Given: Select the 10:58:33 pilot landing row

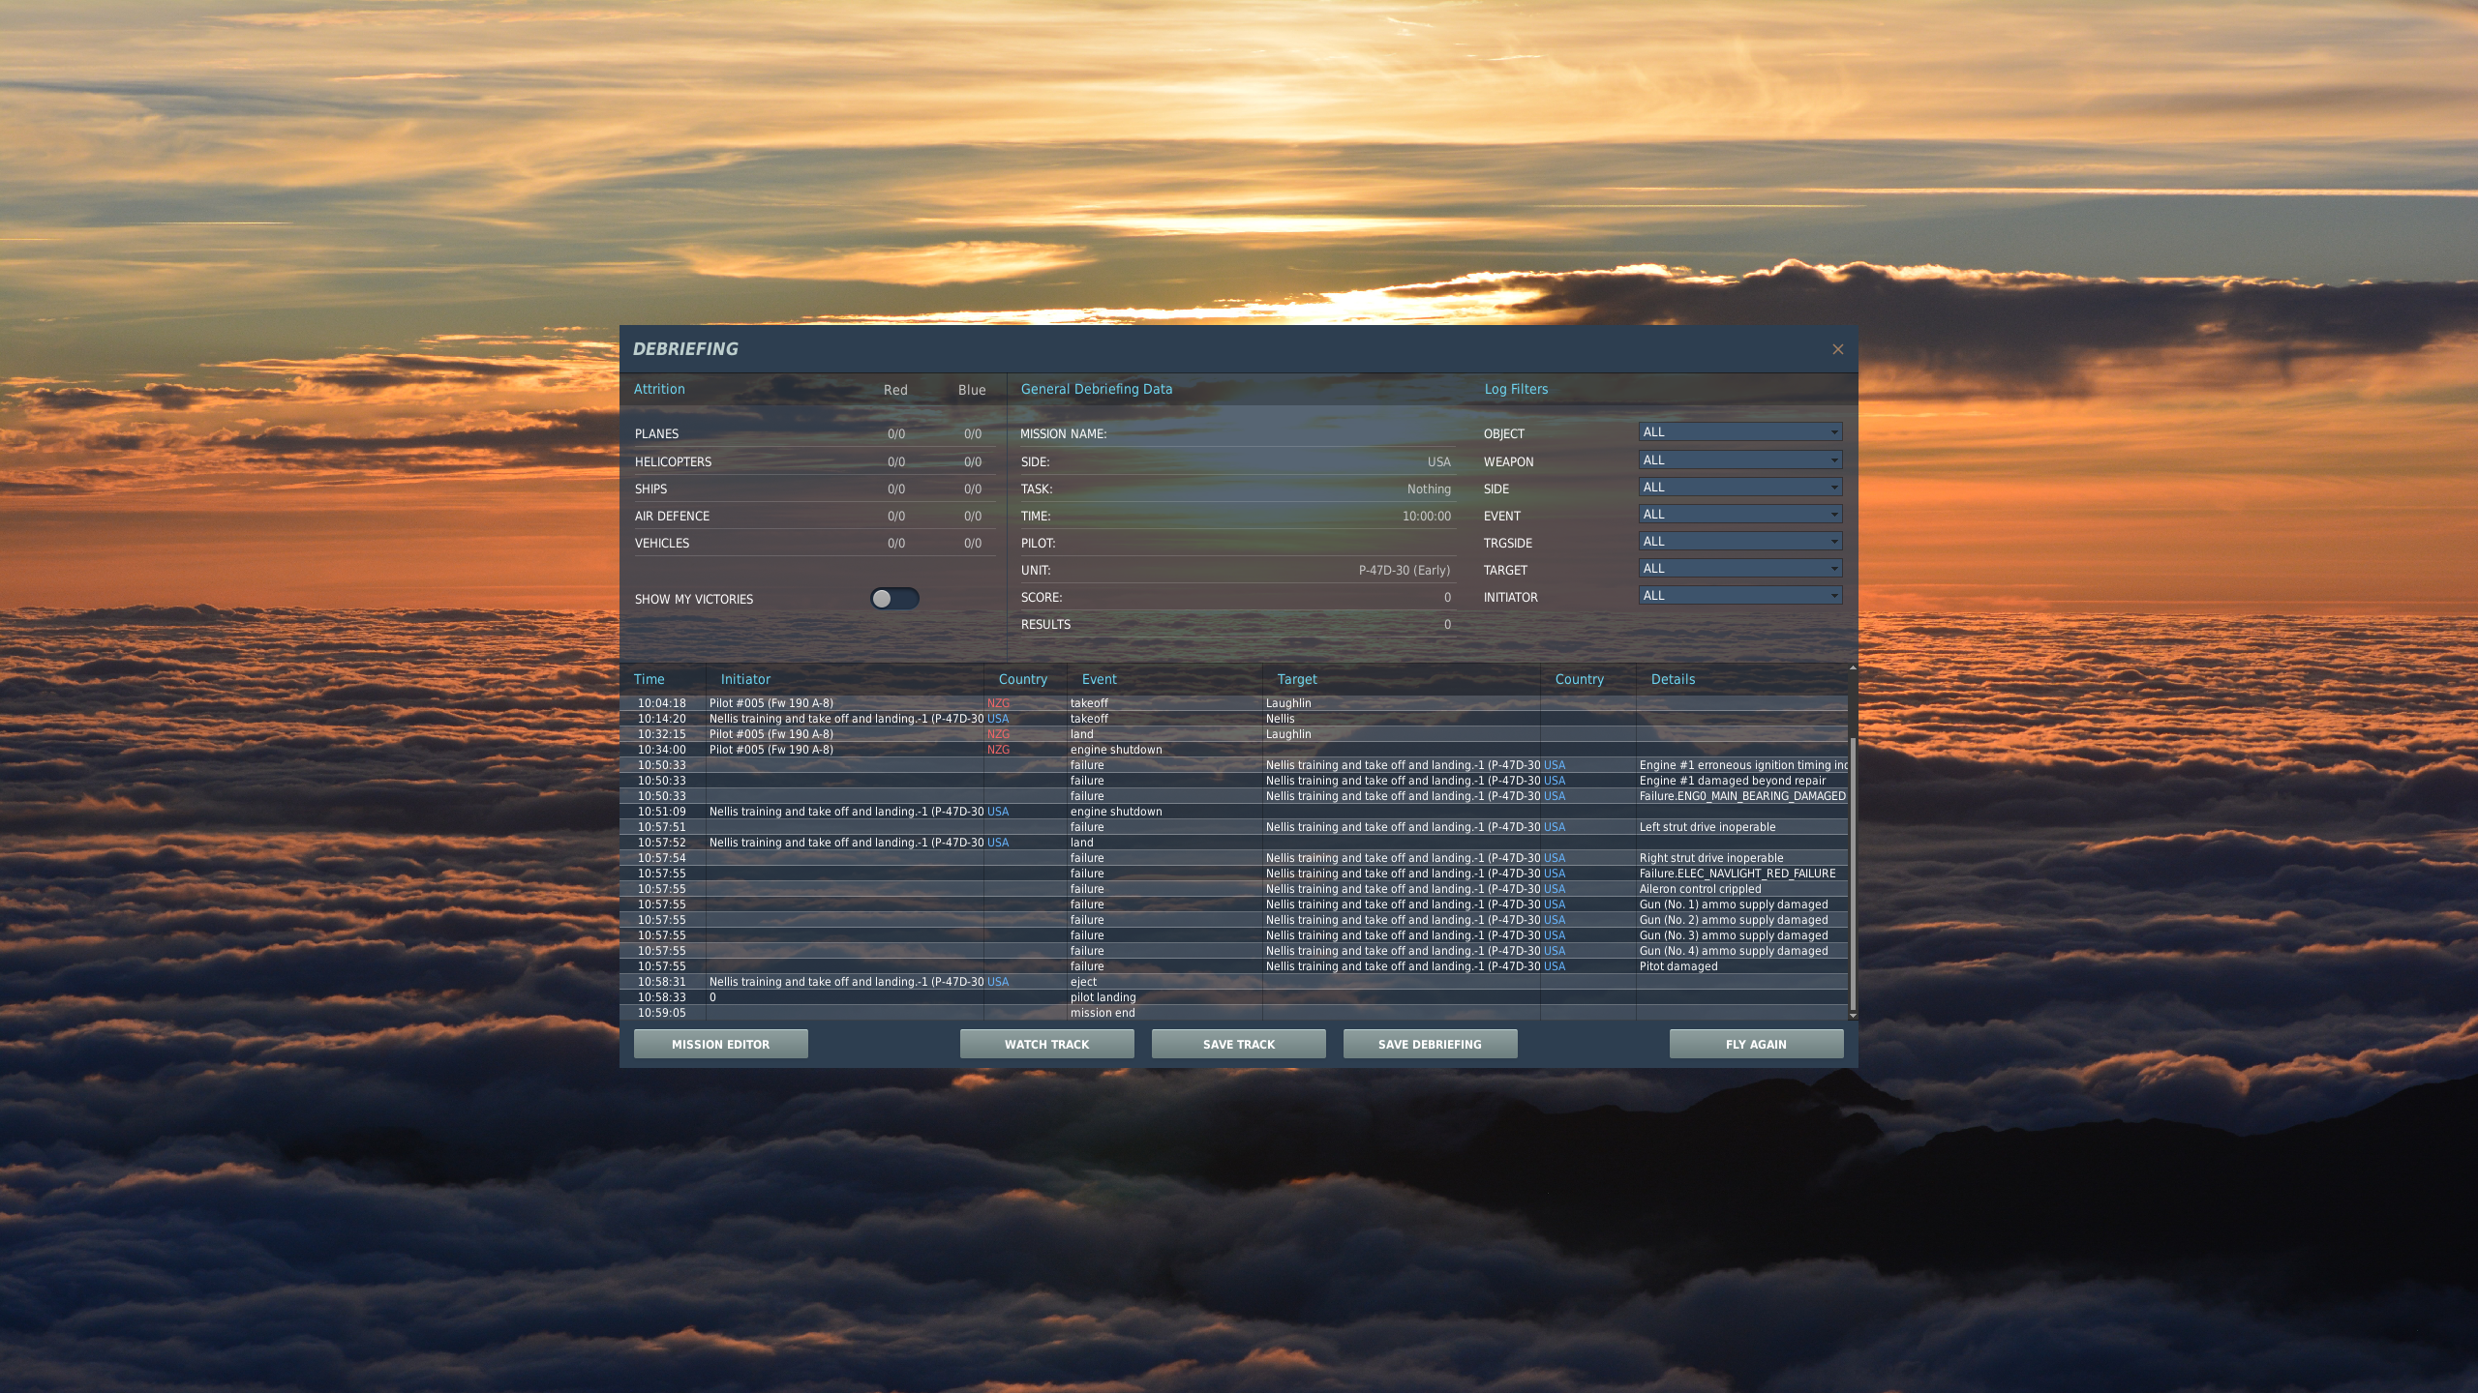Looking at the screenshot, I should click(x=1233, y=997).
